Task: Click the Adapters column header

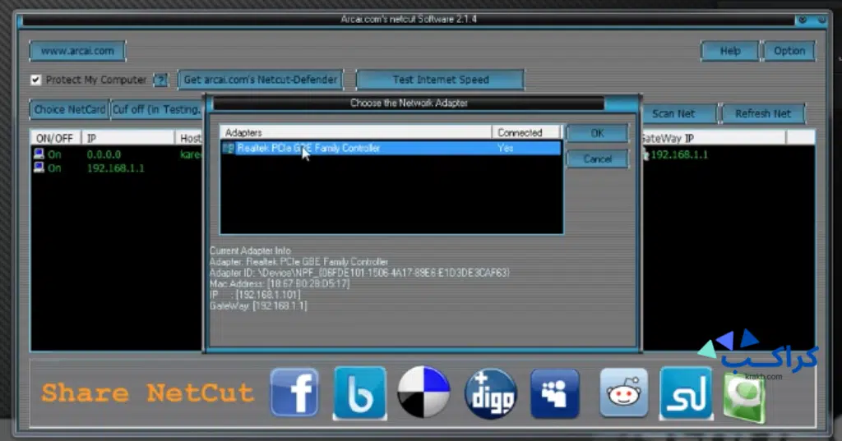Action: 355,132
